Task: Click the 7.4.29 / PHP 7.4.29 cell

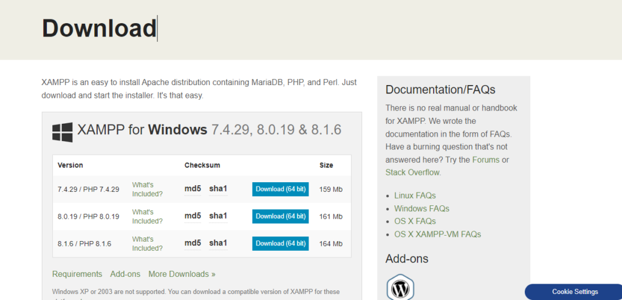Action: click(89, 189)
